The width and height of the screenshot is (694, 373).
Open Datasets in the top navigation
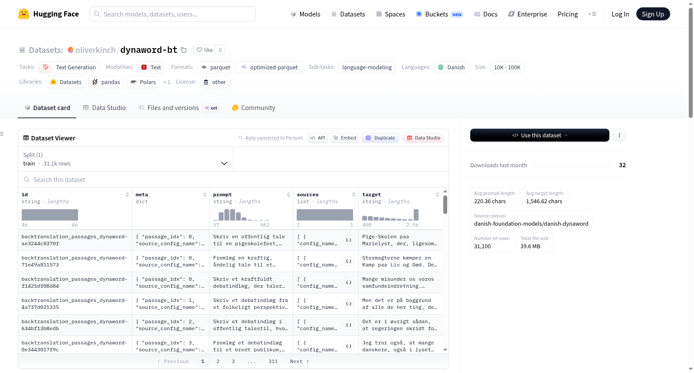click(x=348, y=14)
